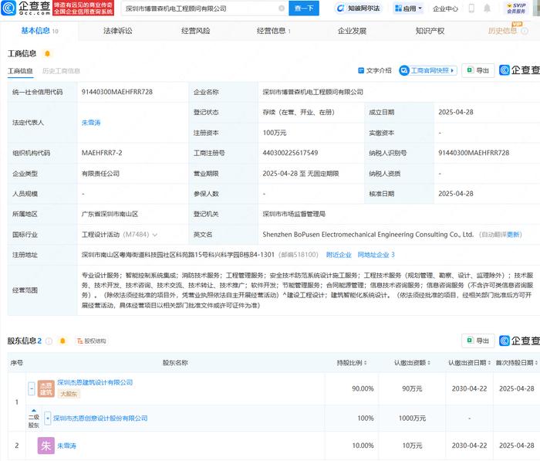Open 深圳市杰恩创意设计股份有限公司 link
The height and width of the screenshot is (461, 540).
coord(100,419)
